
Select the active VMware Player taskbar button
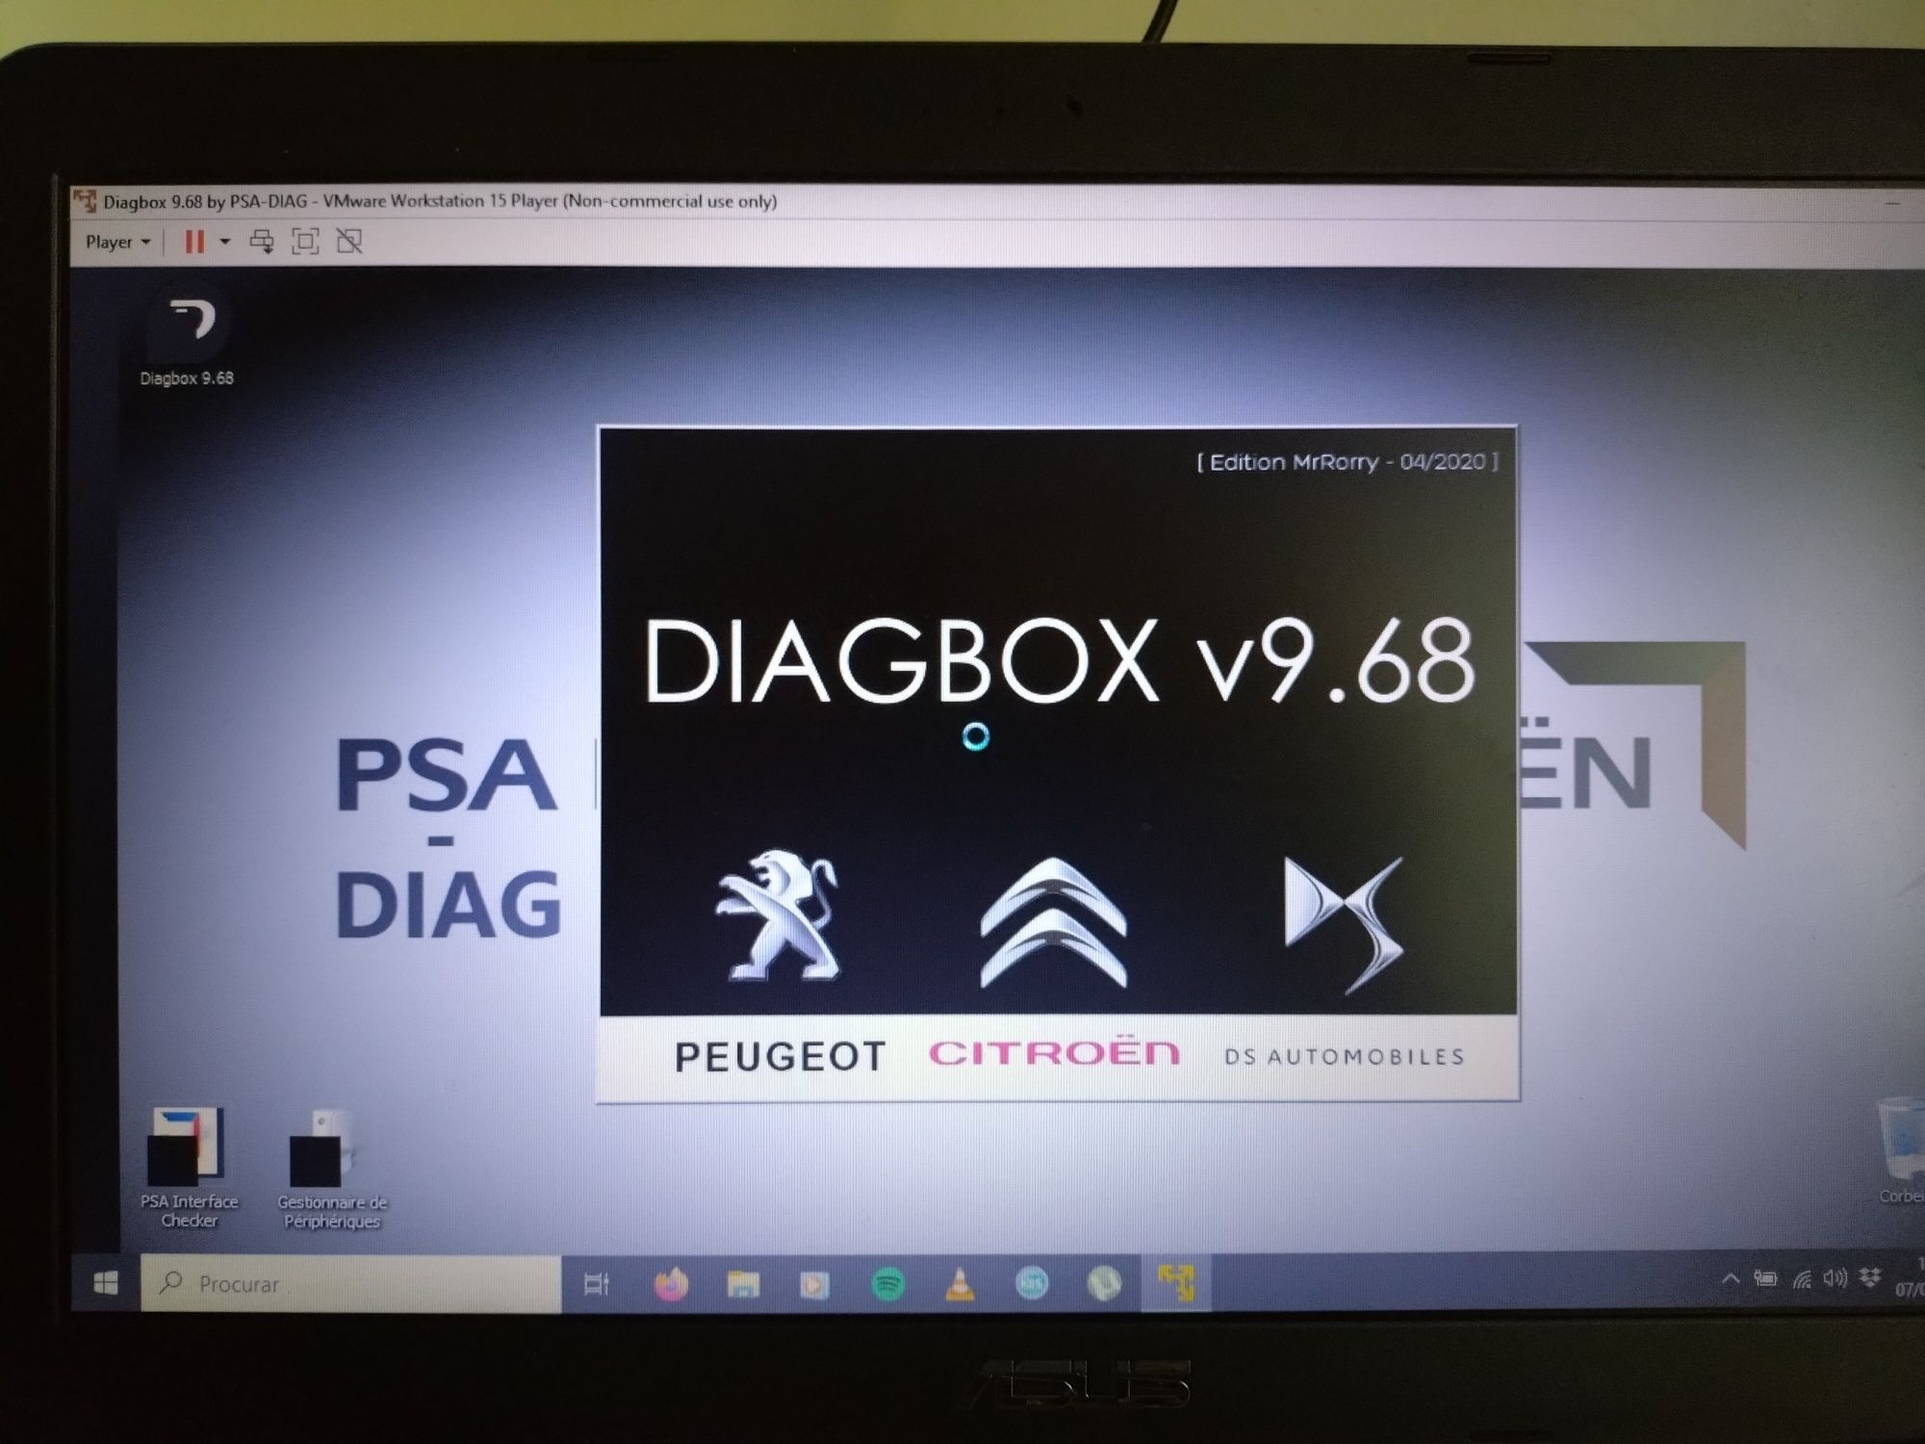pos(1175,1282)
